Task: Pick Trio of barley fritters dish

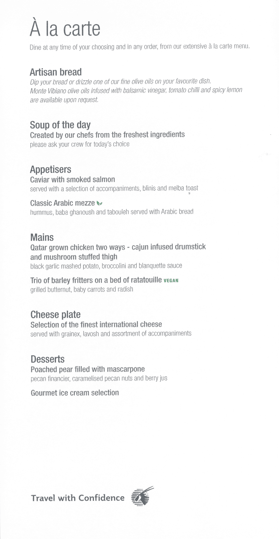Action: (x=96, y=280)
